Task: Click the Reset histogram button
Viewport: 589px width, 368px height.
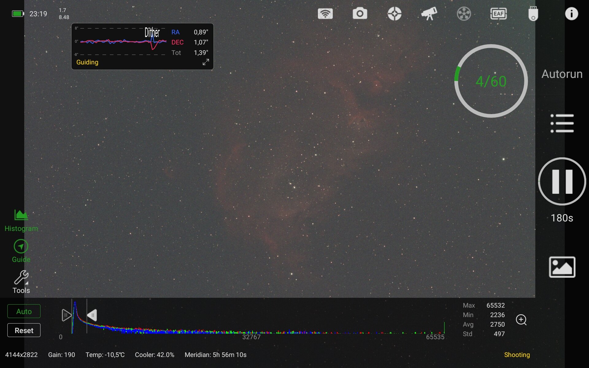Action: tap(24, 330)
